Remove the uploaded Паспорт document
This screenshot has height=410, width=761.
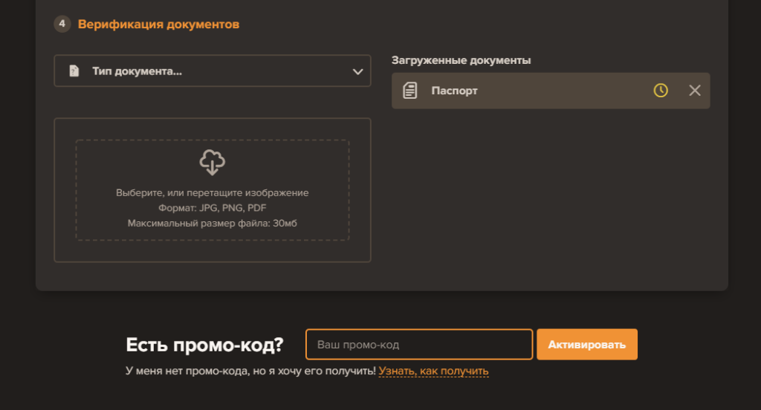tap(695, 91)
